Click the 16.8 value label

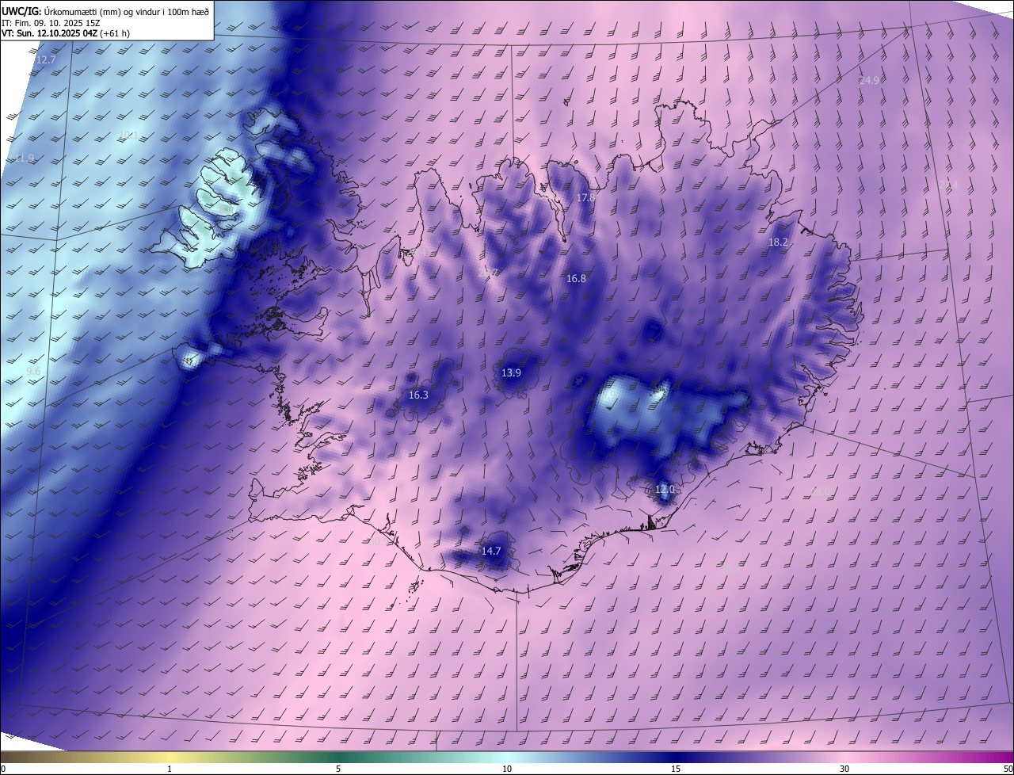point(576,278)
